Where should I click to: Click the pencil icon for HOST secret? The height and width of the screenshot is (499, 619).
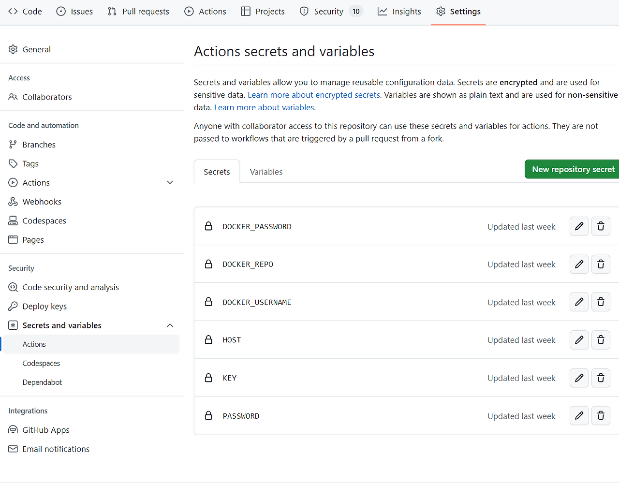coord(579,340)
